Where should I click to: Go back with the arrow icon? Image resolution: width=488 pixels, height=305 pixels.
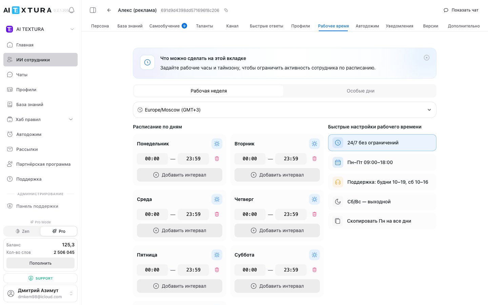pyautogui.click(x=109, y=10)
